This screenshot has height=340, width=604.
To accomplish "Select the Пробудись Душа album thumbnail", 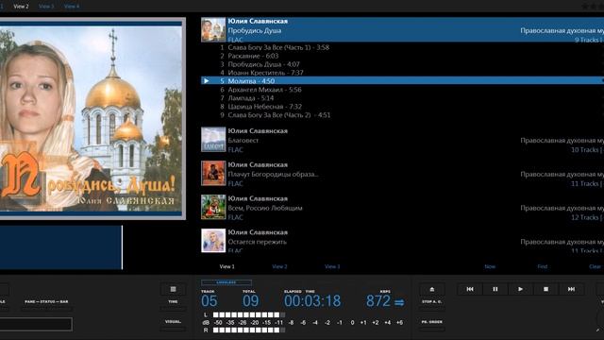I will [213, 29].
